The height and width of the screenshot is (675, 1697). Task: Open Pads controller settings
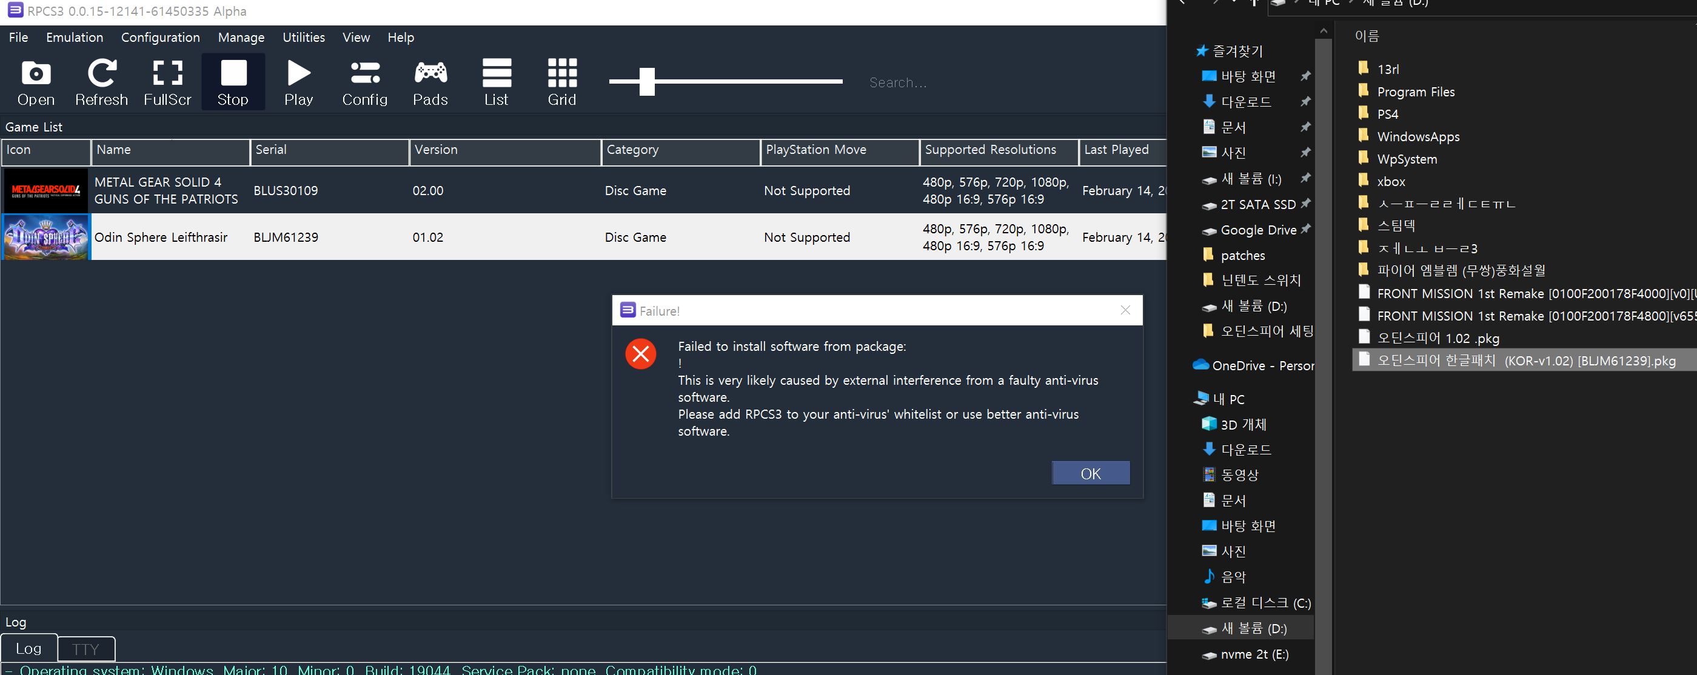430,82
